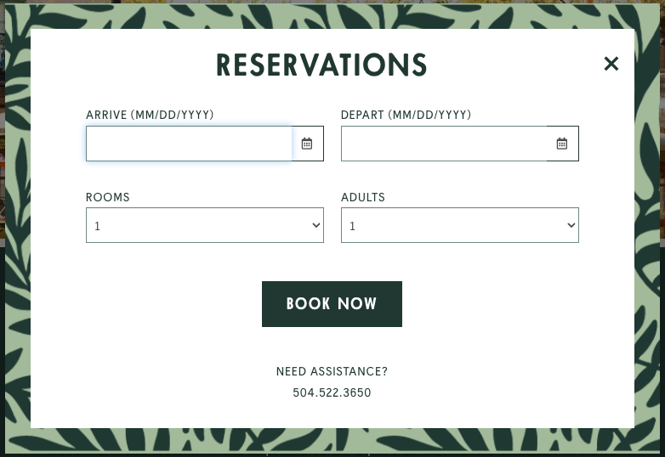The width and height of the screenshot is (665, 457).
Task: Focus the Depart date text field
Action: pos(444,144)
